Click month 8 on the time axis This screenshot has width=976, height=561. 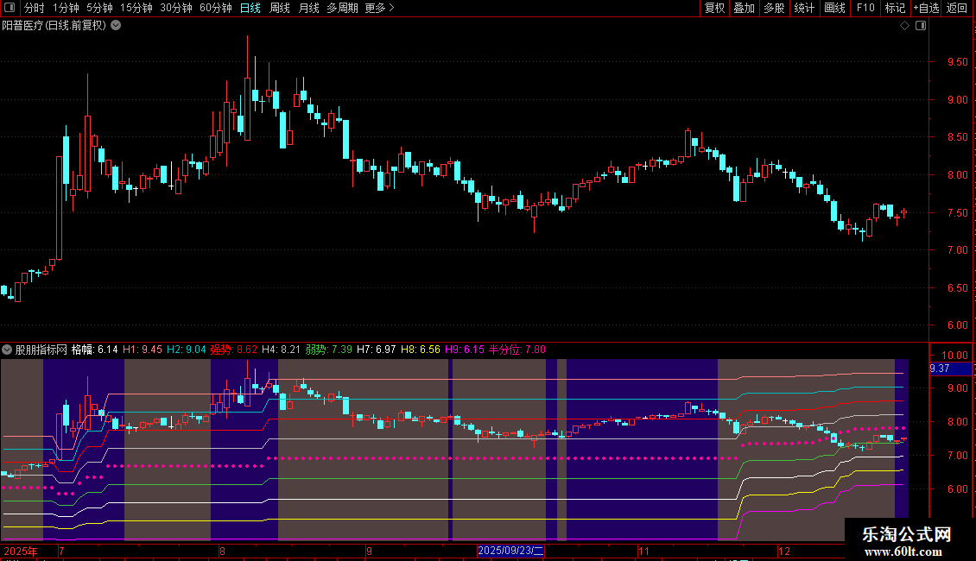(222, 551)
